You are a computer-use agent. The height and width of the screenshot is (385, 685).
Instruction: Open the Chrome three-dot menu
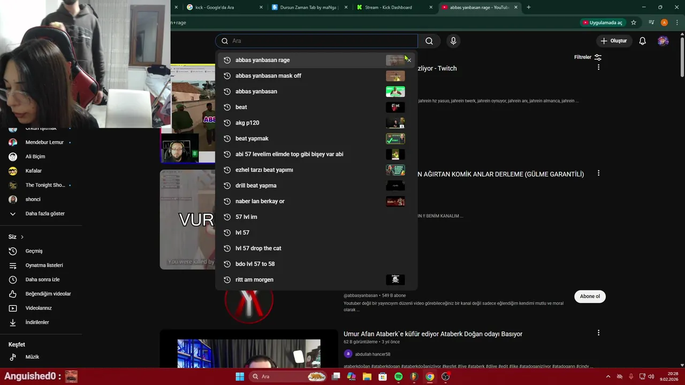click(676, 22)
